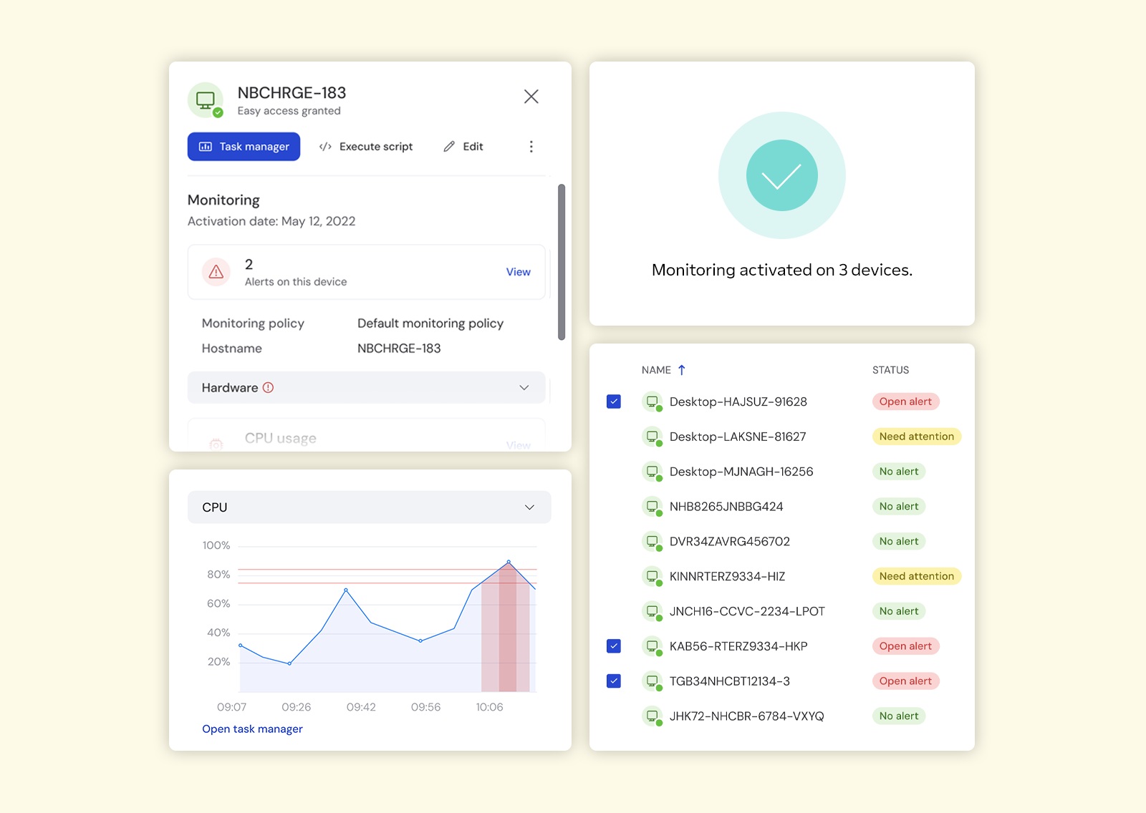Viewport: 1146px width, 813px height.
Task: Uncheck the Desktop-HAJSUZ-91628 checkbox
Action: click(614, 401)
